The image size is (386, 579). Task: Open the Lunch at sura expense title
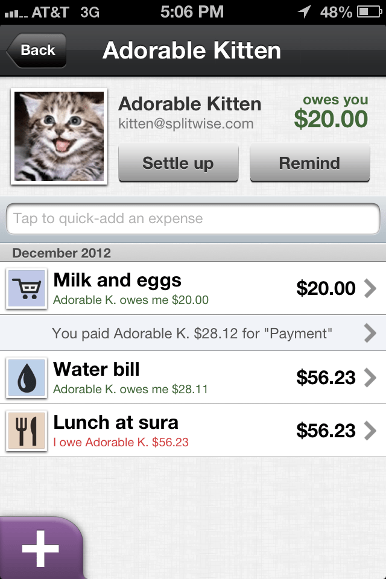point(116,422)
